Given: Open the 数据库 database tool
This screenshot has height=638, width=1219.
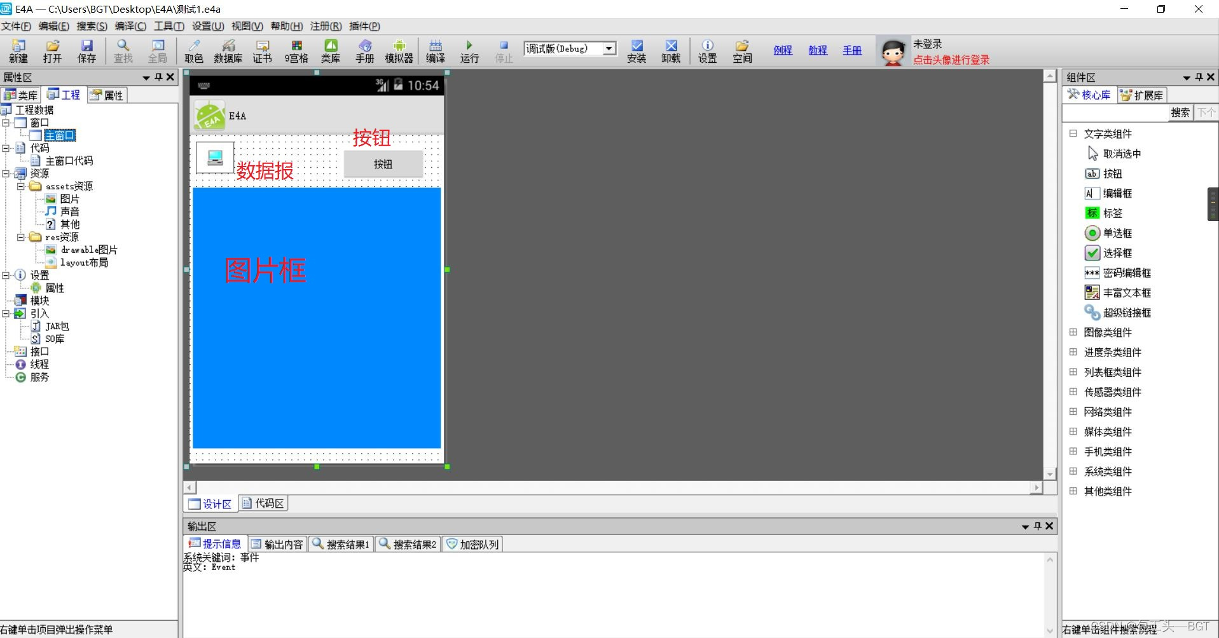Looking at the screenshot, I should pyautogui.click(x=228, y=51).
